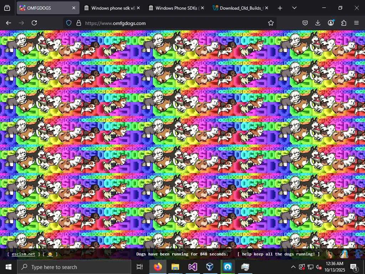365x274 pixels.
Task: Restore down the Firefox window
Action: pos(340,8)
